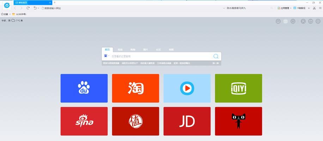
Task: Open the Sina tile
Action: click(84, 121)
